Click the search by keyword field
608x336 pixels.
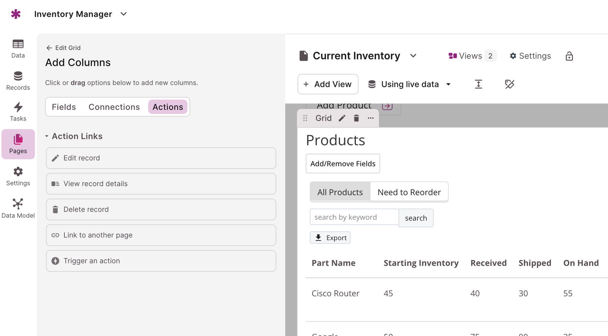(354, 217)
